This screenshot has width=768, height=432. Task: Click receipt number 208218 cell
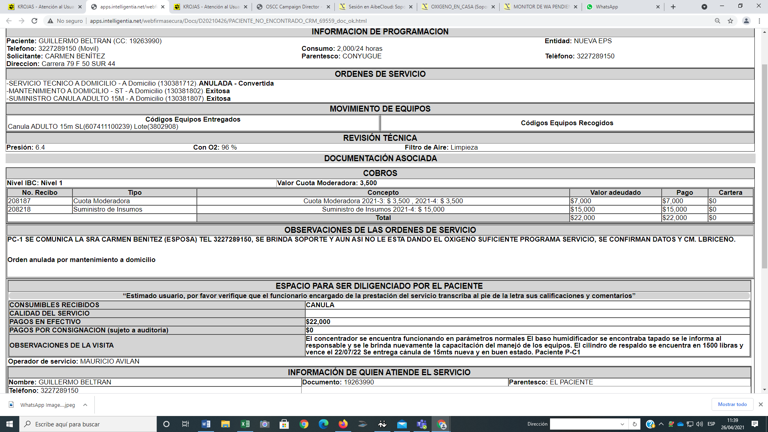(40, 209)
